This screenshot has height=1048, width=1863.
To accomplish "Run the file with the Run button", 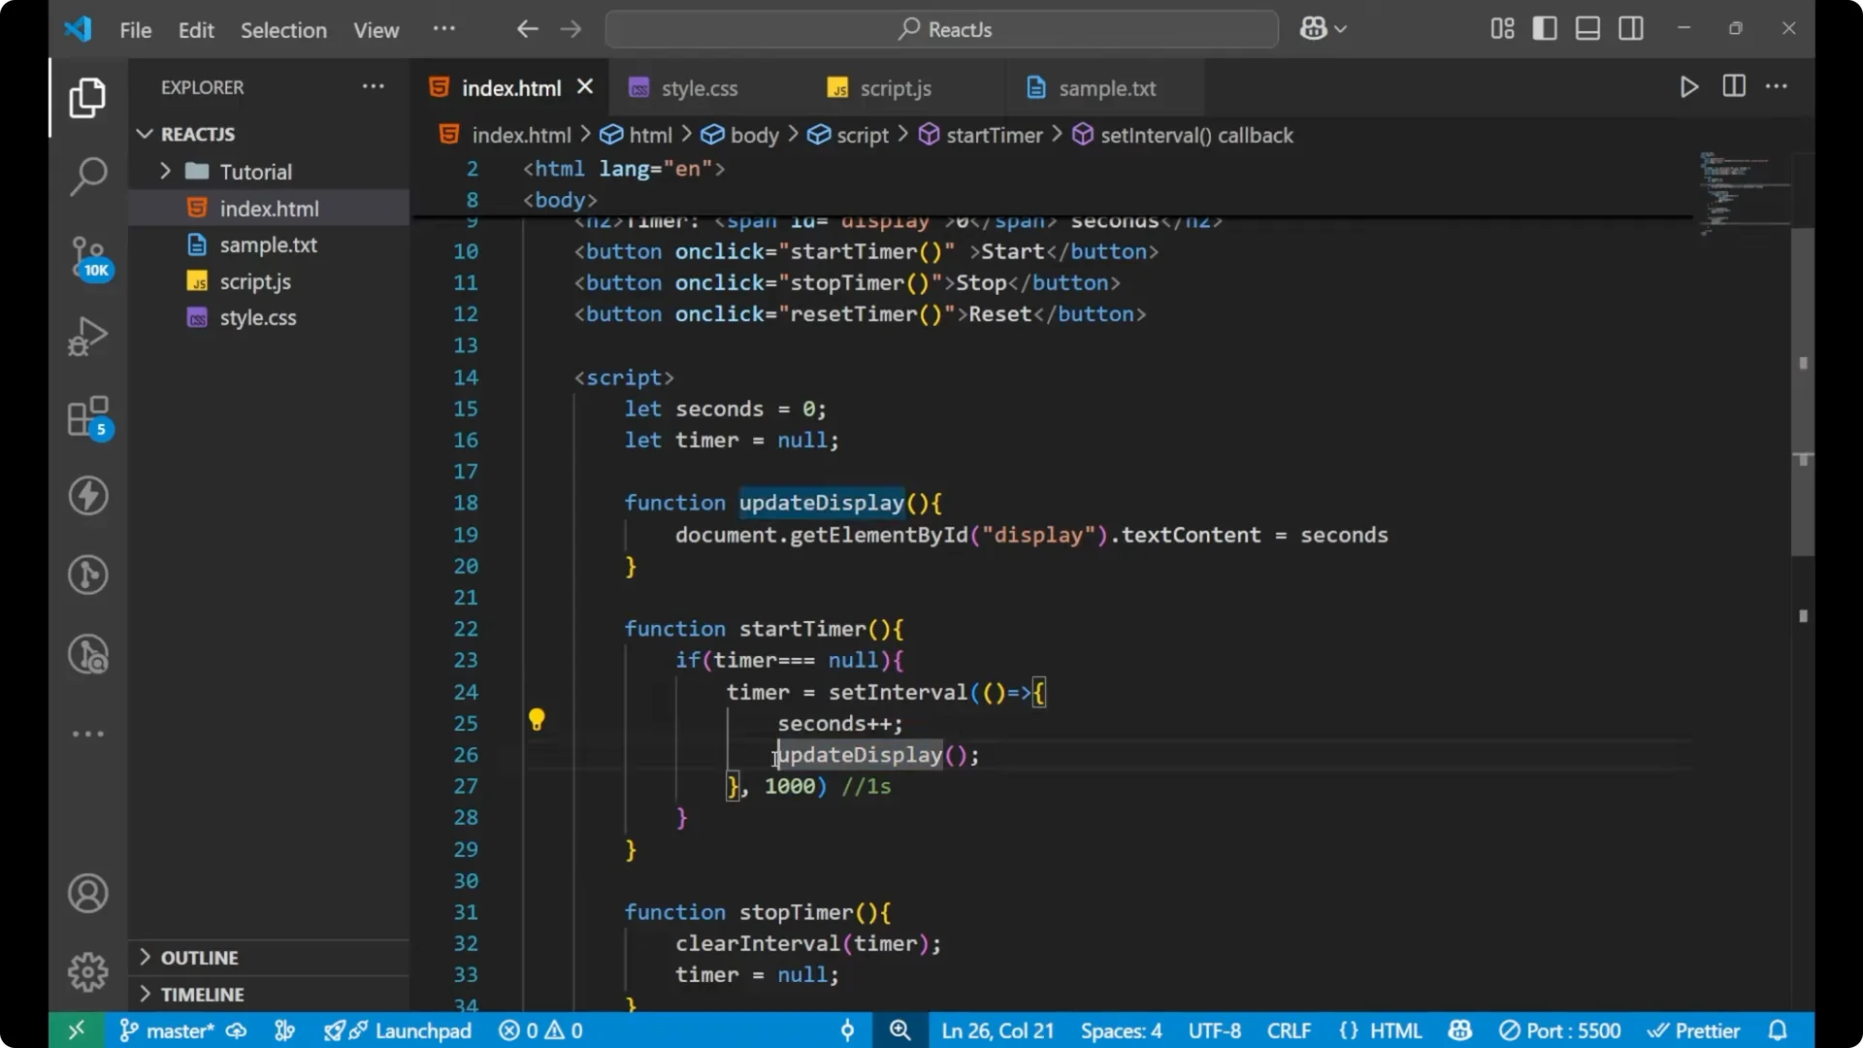I will [x=1688, y=86].
